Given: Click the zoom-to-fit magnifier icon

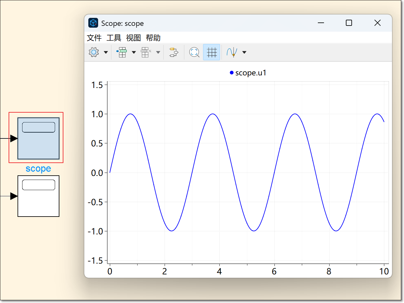Looking at the screenshot, I should pyautogui.click(x=194, y=52).
